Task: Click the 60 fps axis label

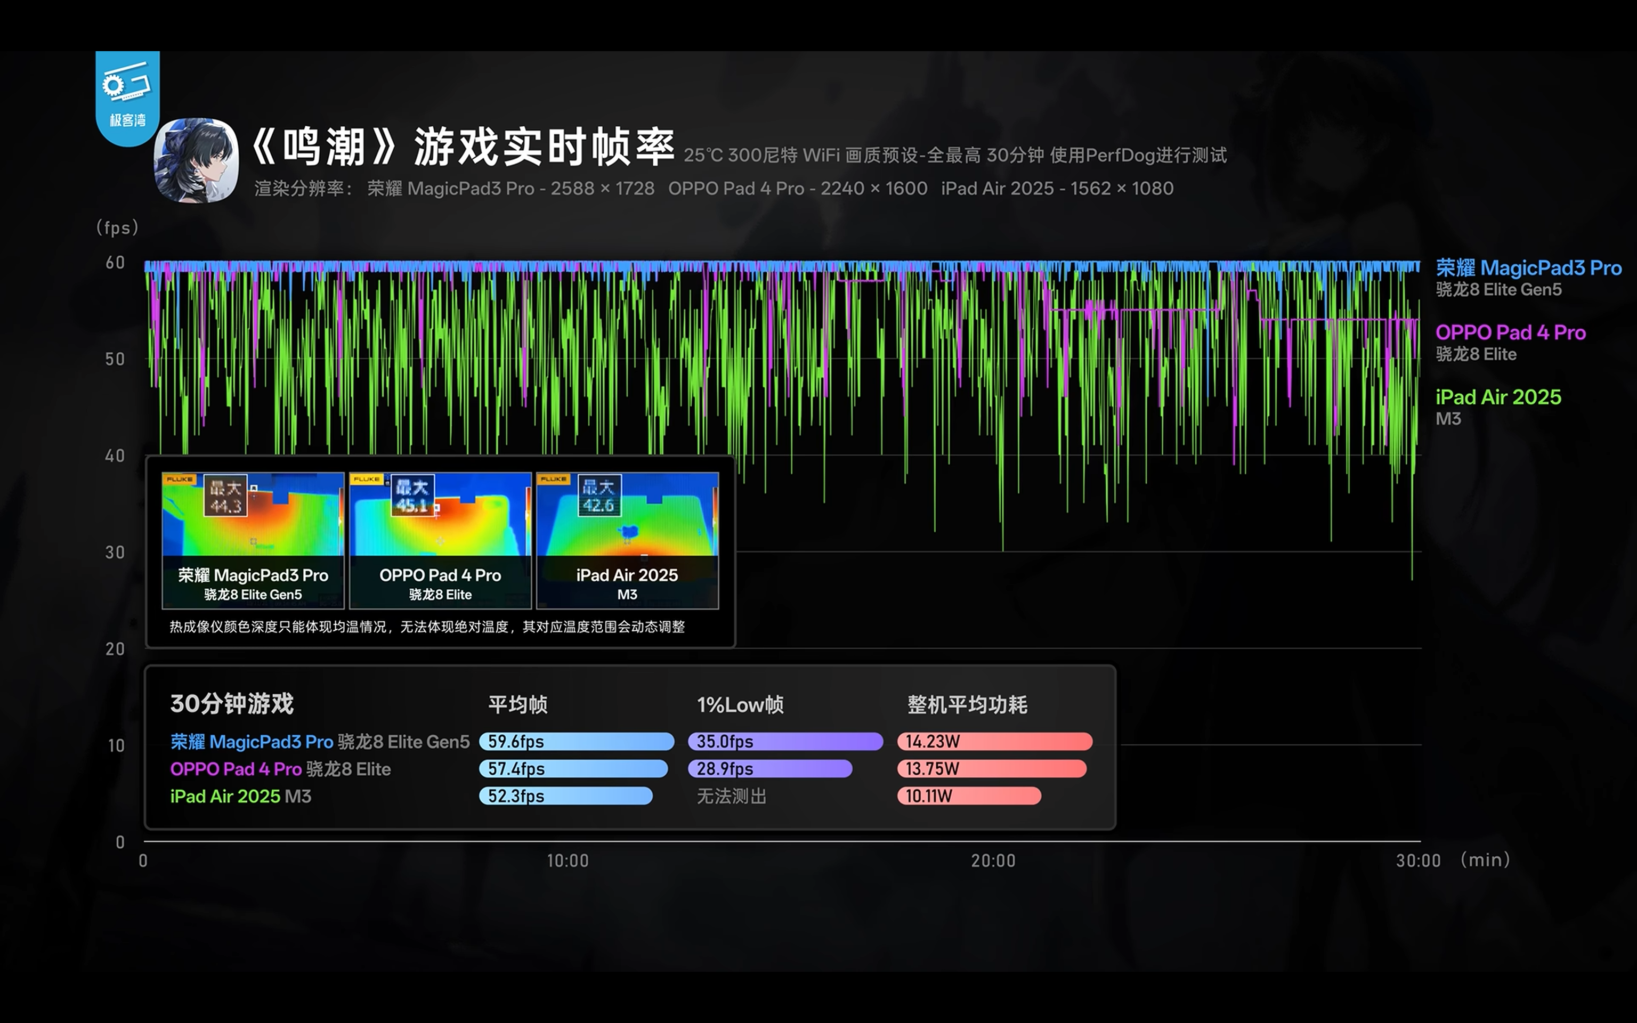Action: coord(115,263)
